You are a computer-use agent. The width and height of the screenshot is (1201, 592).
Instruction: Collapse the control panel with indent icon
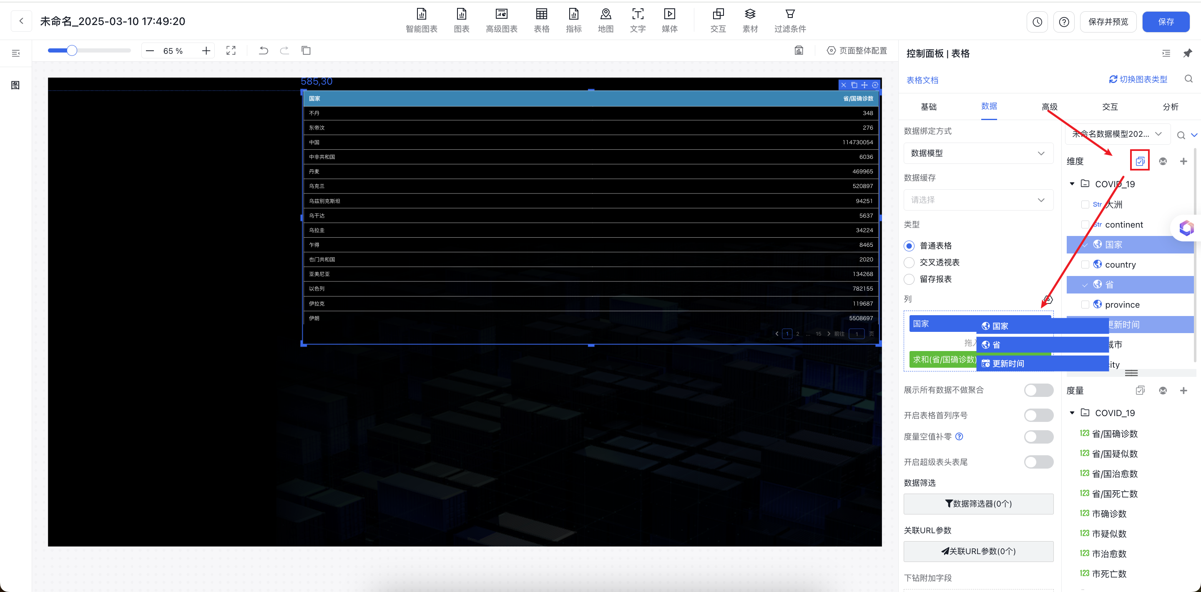1166,53
